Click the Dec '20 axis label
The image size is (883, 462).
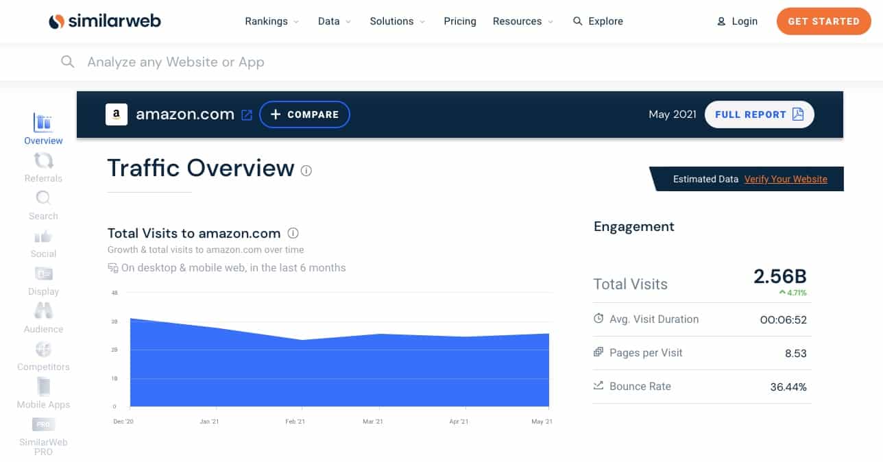(x=123, y=422)
